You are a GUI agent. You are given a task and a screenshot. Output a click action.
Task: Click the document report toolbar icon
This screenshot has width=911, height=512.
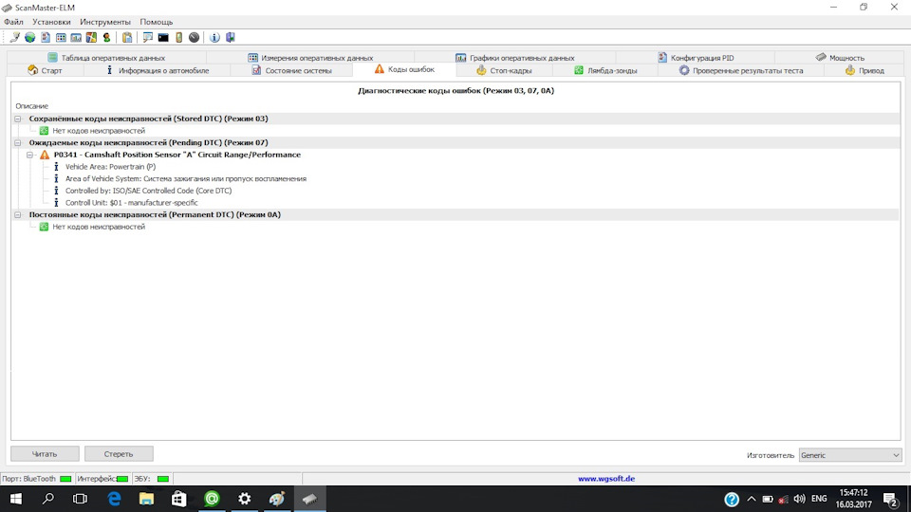click(46, 37)
